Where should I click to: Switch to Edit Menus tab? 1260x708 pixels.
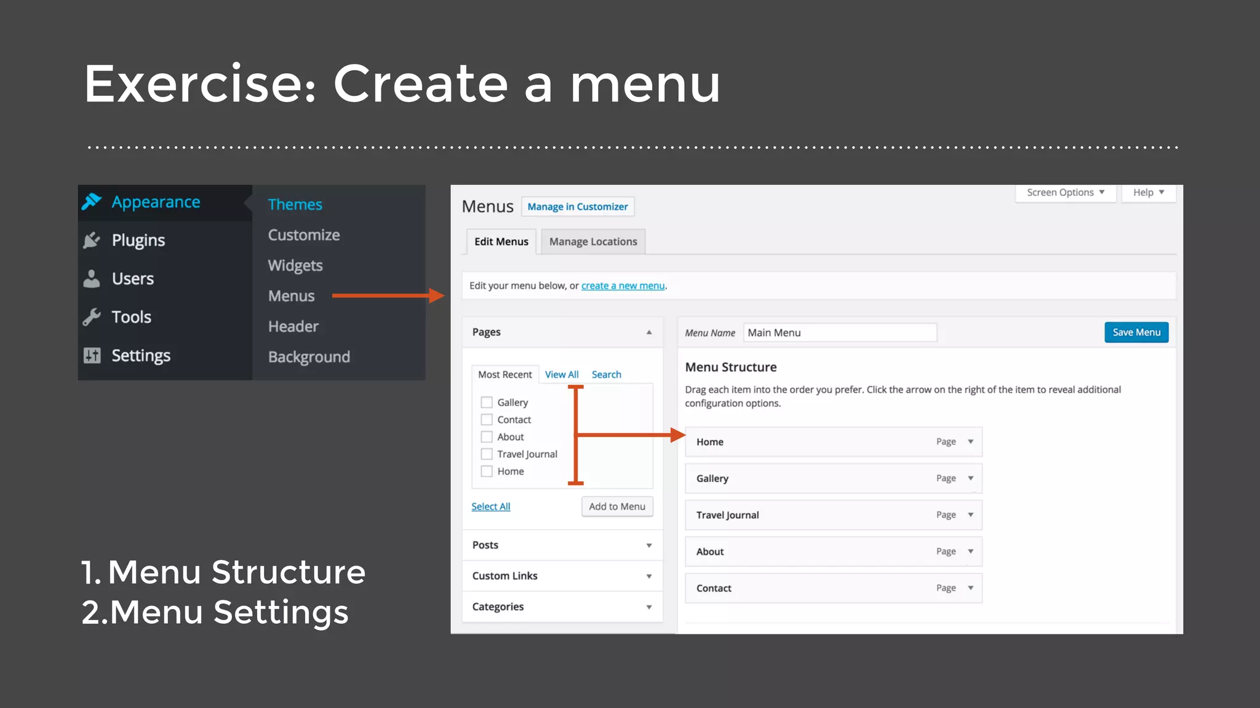pos(501,242)
